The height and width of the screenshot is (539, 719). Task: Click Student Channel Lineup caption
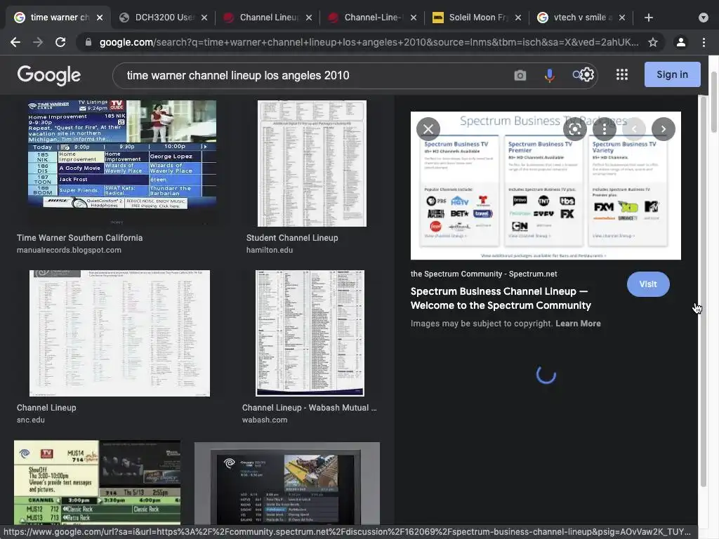tap(292, 238)
